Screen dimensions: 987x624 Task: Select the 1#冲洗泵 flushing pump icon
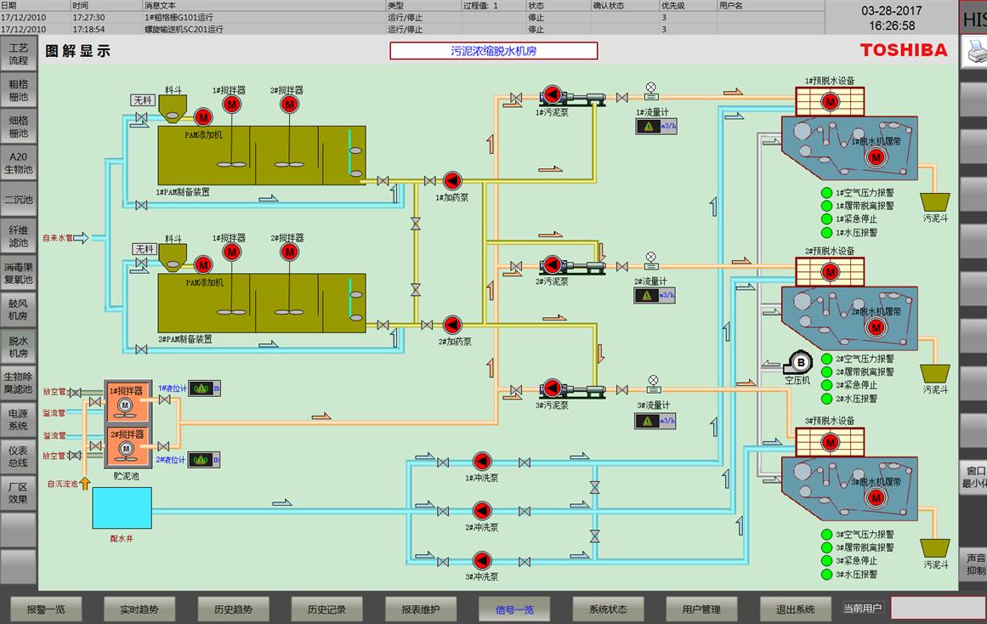point(482,462)
